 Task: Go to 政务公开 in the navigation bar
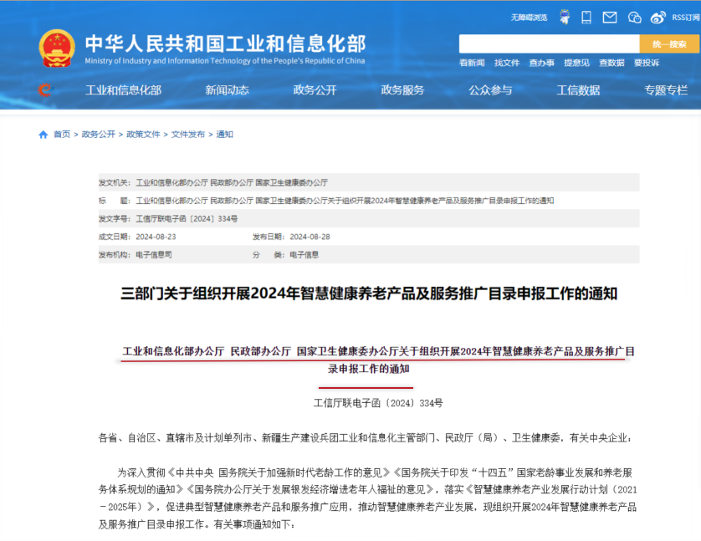pyautogui.click(x=315, y=90)
